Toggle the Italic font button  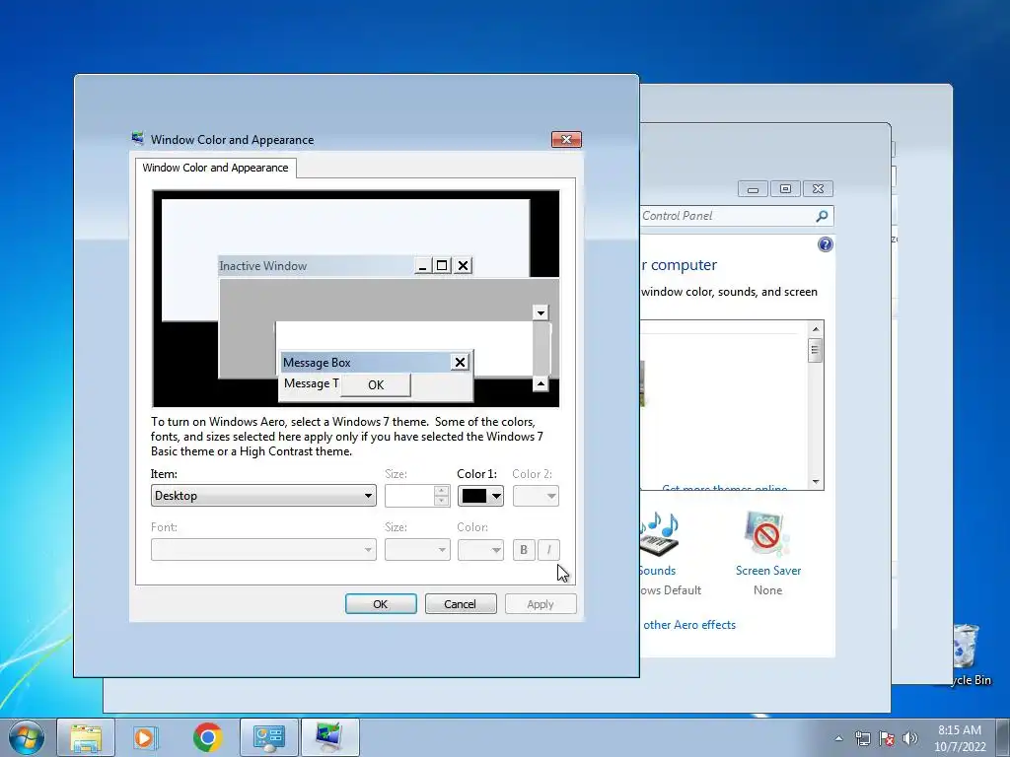548,550
